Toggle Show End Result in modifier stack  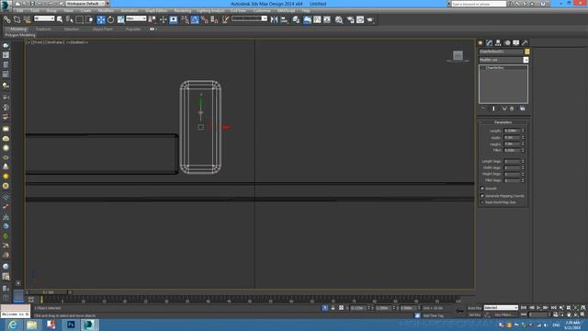493,108
